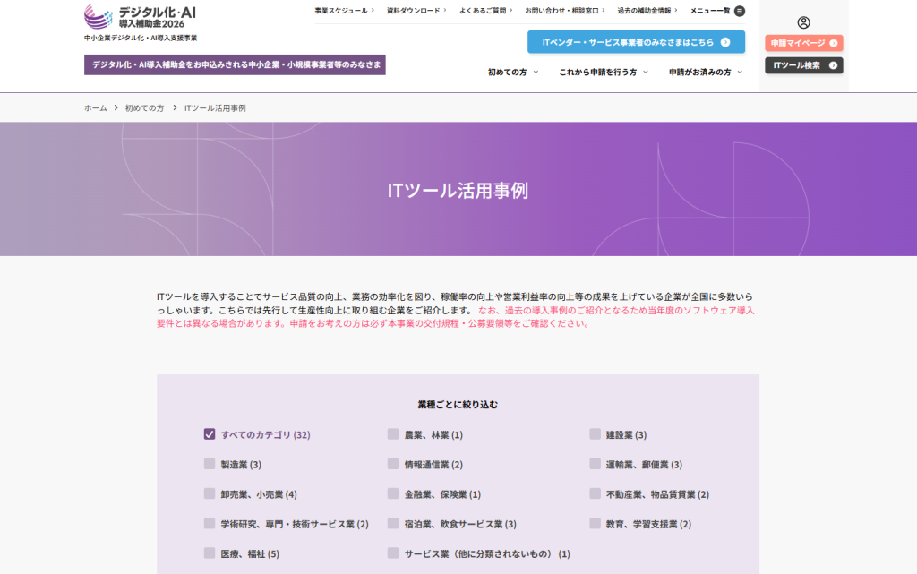Click the arrow icon on ITツール検索 button

(832, 64)
